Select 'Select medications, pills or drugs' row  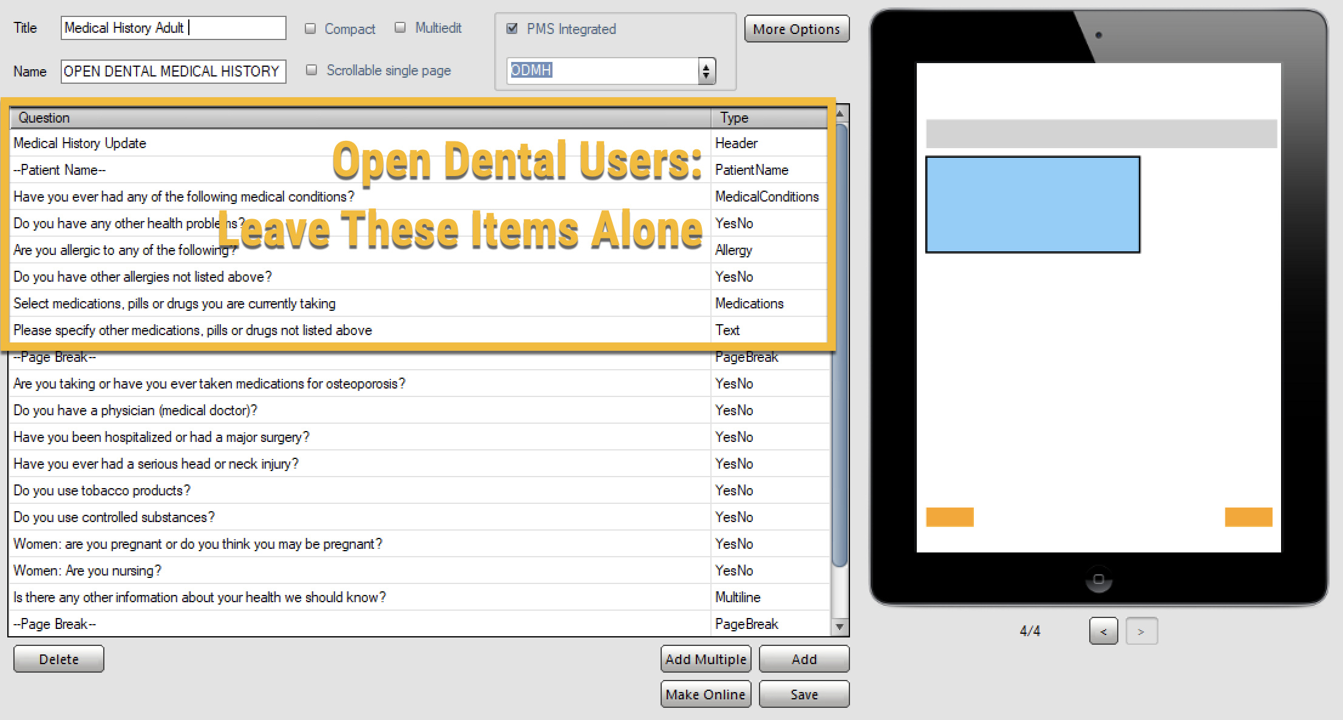coord(420,304)
